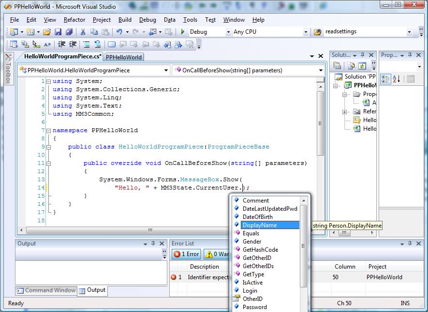Click the Open File folder icon

pos(47,32)
